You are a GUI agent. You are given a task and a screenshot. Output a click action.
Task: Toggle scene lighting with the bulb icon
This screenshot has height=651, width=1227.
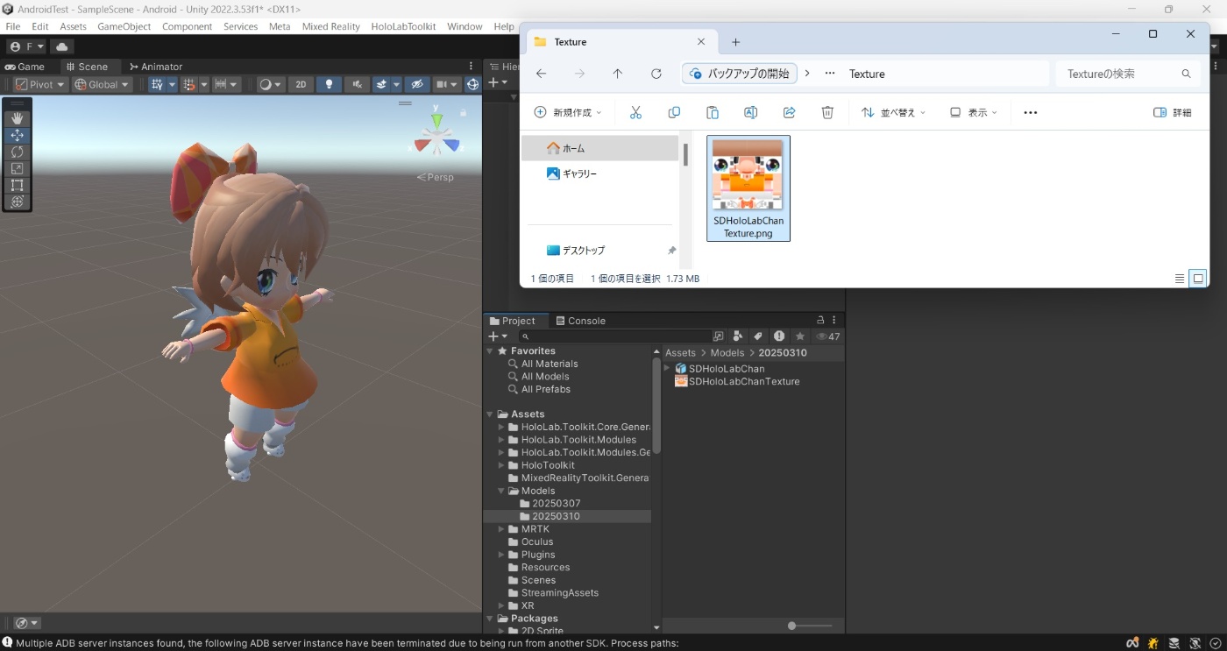click(329, 84)
